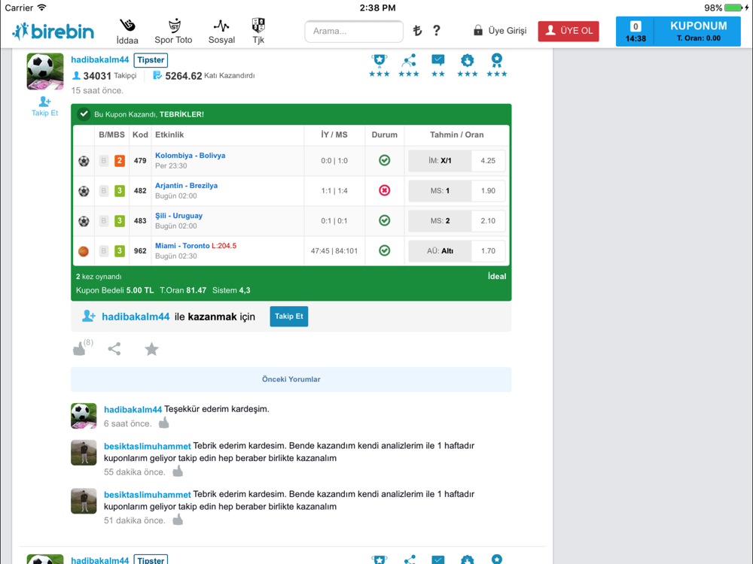Open hadibakalm44 profile picture on first post
753x564 pixels.
click(x=45, y=71)
